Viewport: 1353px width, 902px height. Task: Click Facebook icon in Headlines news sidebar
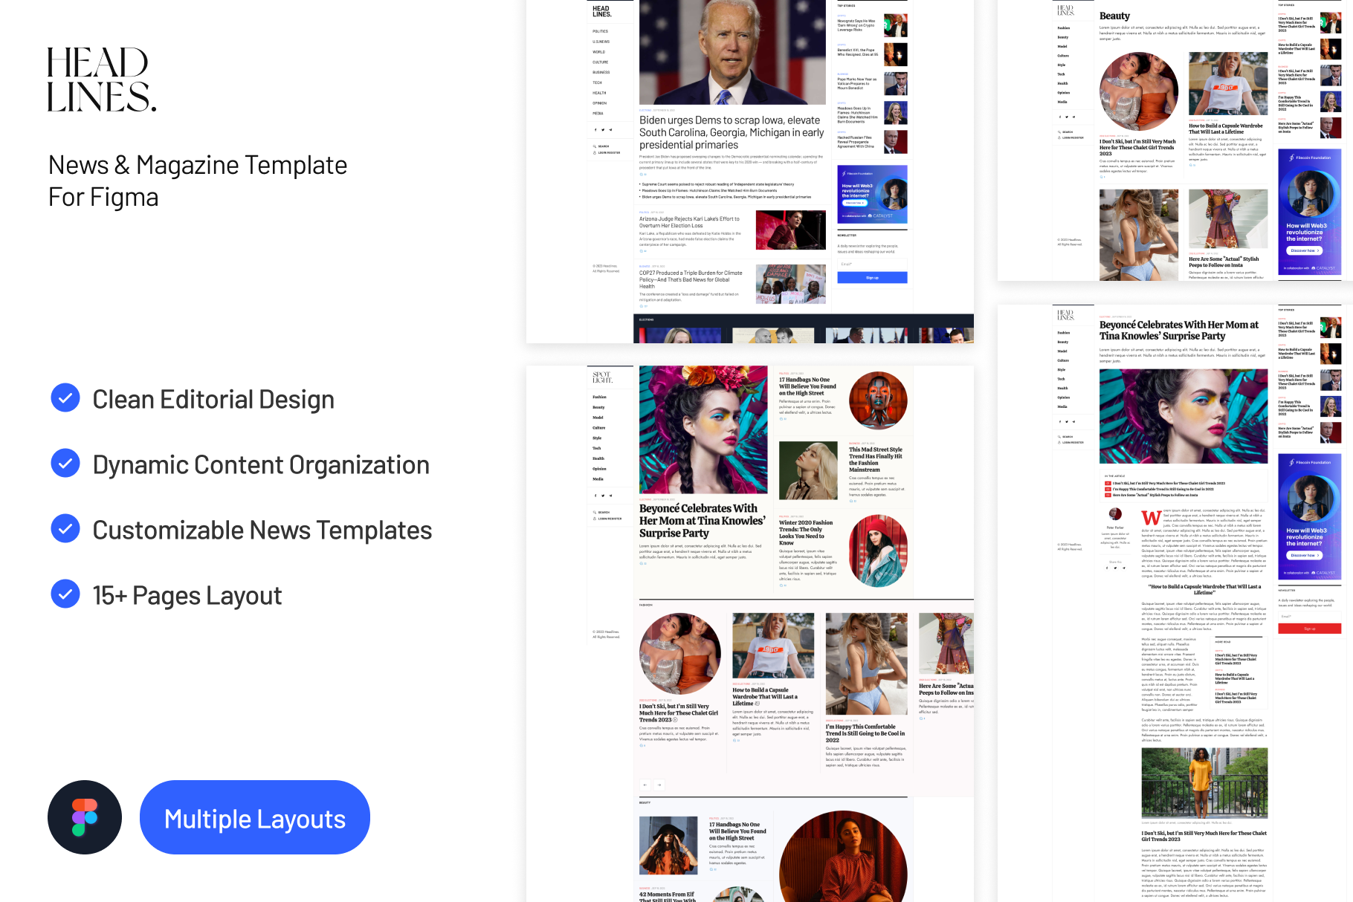coord(595,129)
